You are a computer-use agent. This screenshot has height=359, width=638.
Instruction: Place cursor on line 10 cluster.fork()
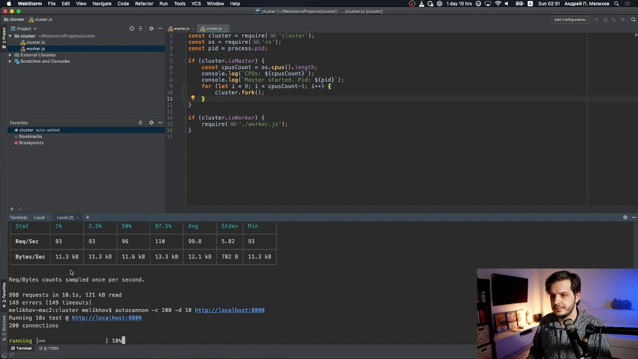point(239,92)
